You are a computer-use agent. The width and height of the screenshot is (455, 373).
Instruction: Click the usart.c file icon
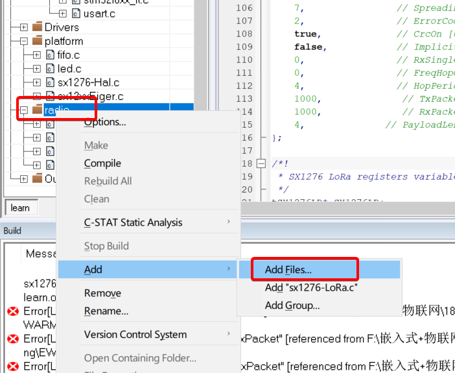pyautogui.click(x=76, y=13)
